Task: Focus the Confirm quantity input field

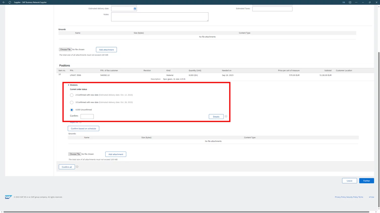Action: tap(87, 116)
